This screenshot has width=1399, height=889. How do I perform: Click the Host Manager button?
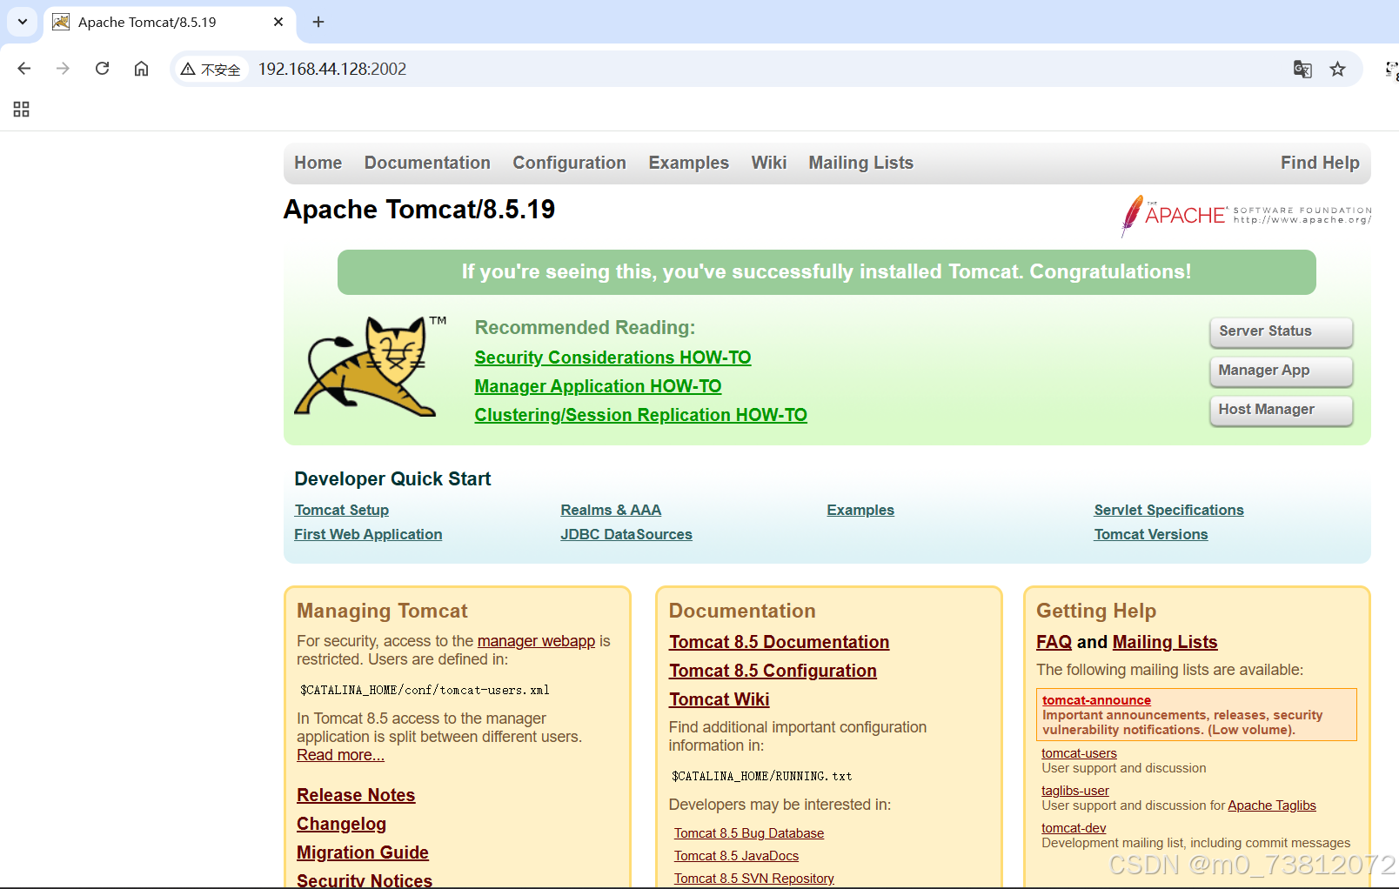[1281, 410]
